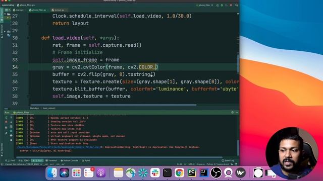Screen dimensions: 323x181
Task: Launch Siri from the Dock
Action: click(64, 173)
